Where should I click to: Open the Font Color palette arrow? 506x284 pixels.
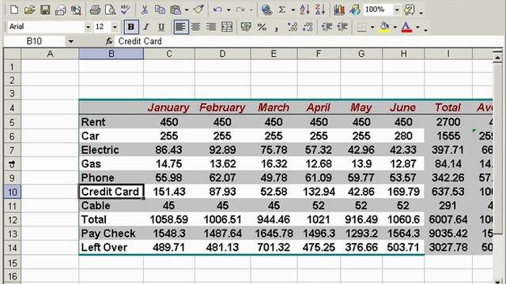pyautogui.click(x=417, y=28)
